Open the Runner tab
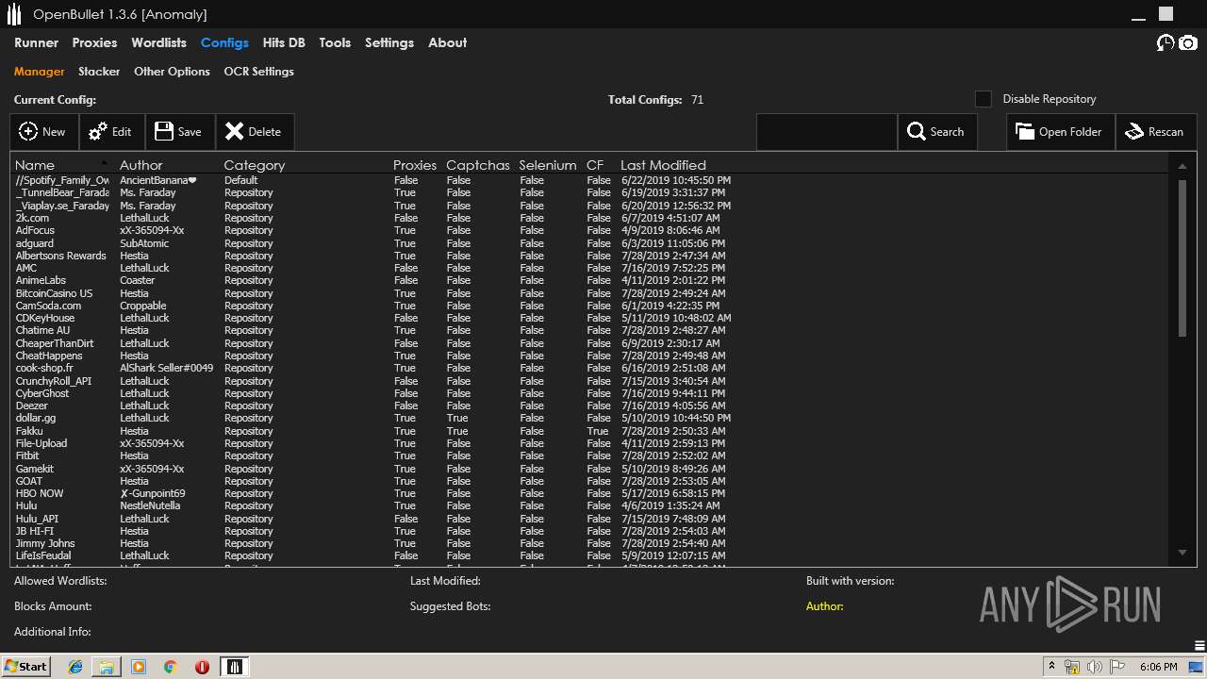Screen dimensions: 1207x679 [x=36, y=42]
